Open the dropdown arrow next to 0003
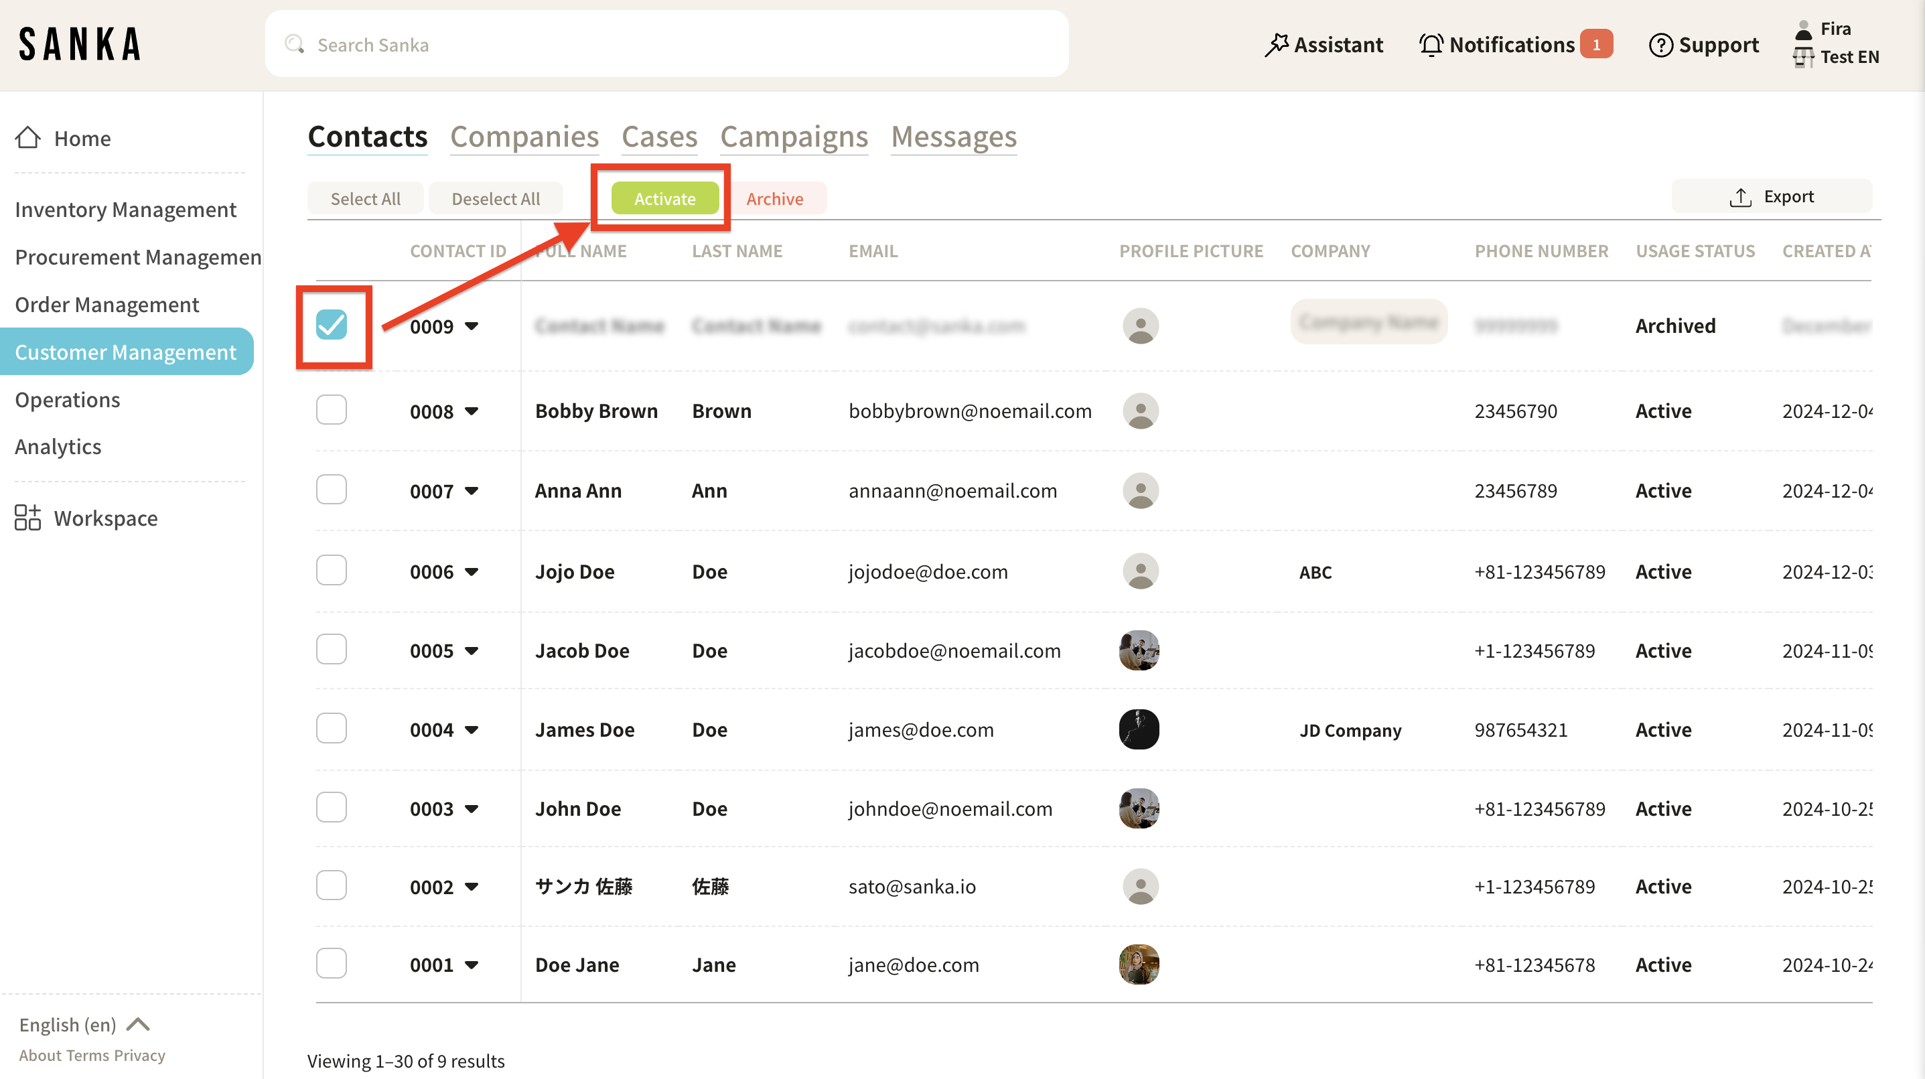The width and height of the screenshot is (1925, 1079). [x=472, y=808]
